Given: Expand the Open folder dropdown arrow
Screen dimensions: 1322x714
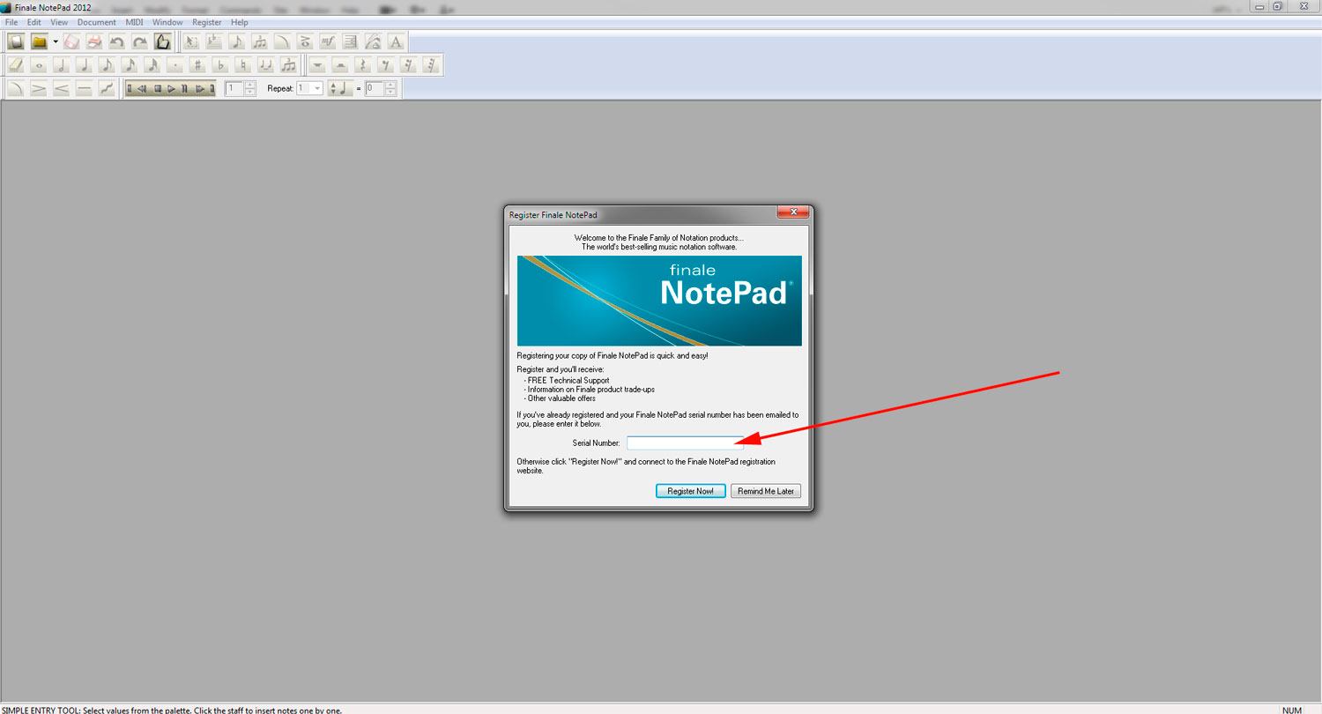Looking at the screenshot, I should pyautogui.click(x=56, y=41).
